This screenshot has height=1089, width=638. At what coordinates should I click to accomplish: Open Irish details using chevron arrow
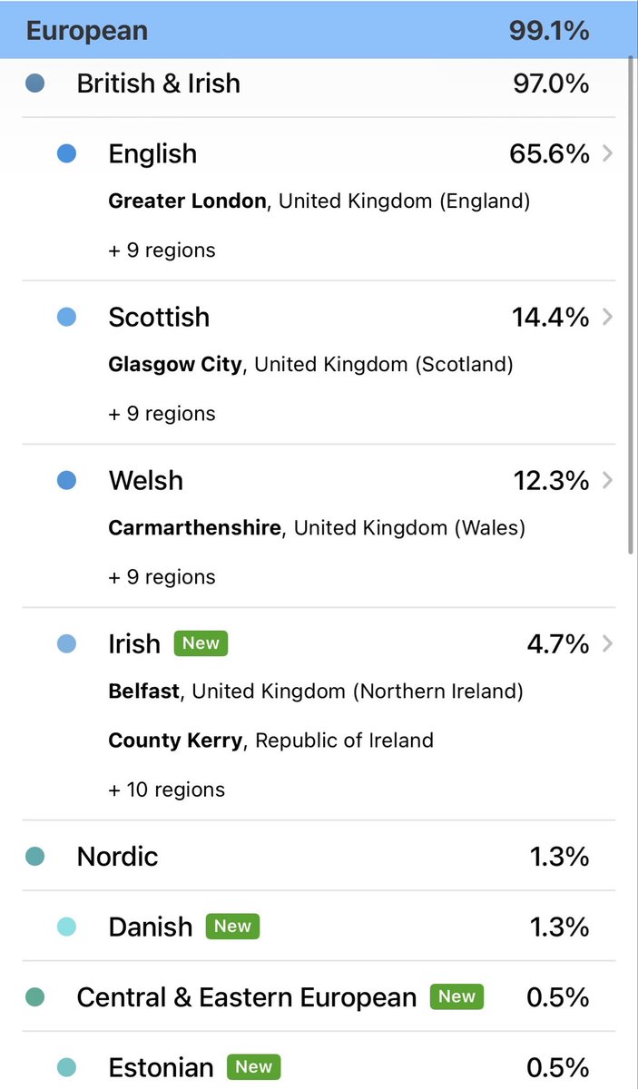pyautogui.click(x=607, y=643)
